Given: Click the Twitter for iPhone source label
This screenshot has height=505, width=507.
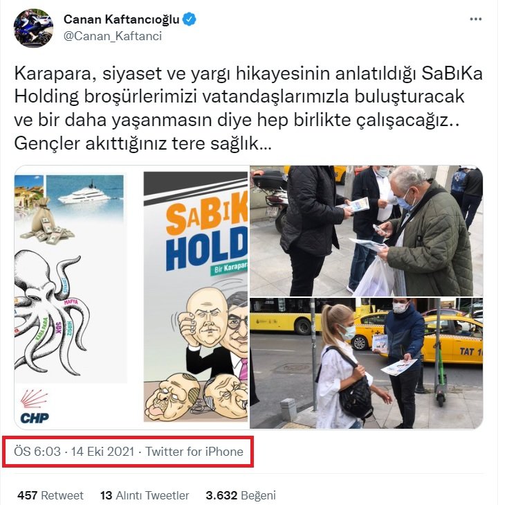Looking at the screenshot, I should click(x=194, y=452).
